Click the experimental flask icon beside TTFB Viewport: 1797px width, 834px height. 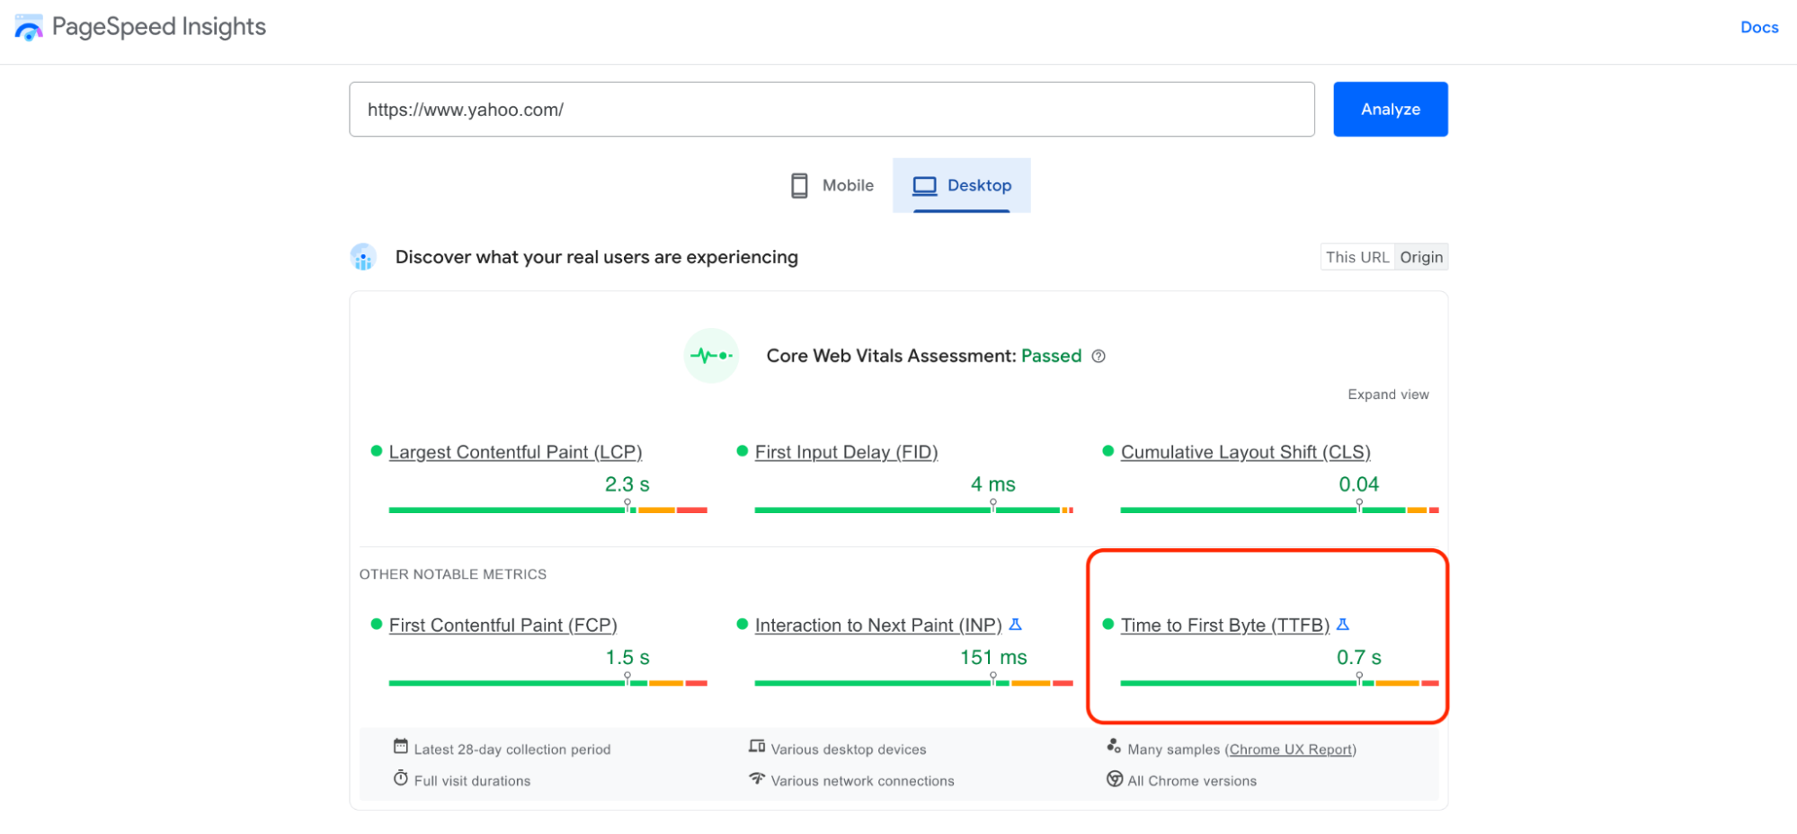pos(1343,625)
